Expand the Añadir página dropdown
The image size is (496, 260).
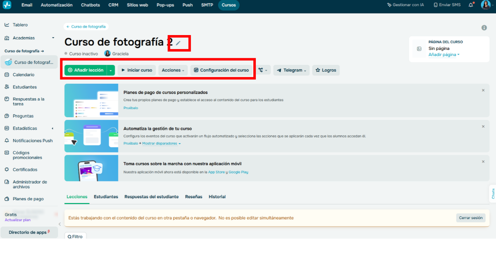coord(444,54)
